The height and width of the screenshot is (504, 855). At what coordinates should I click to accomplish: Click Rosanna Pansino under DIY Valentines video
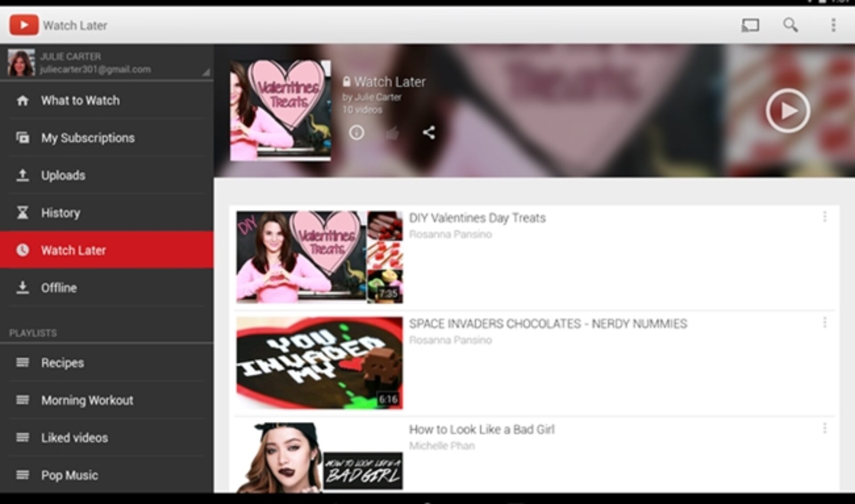450,234
